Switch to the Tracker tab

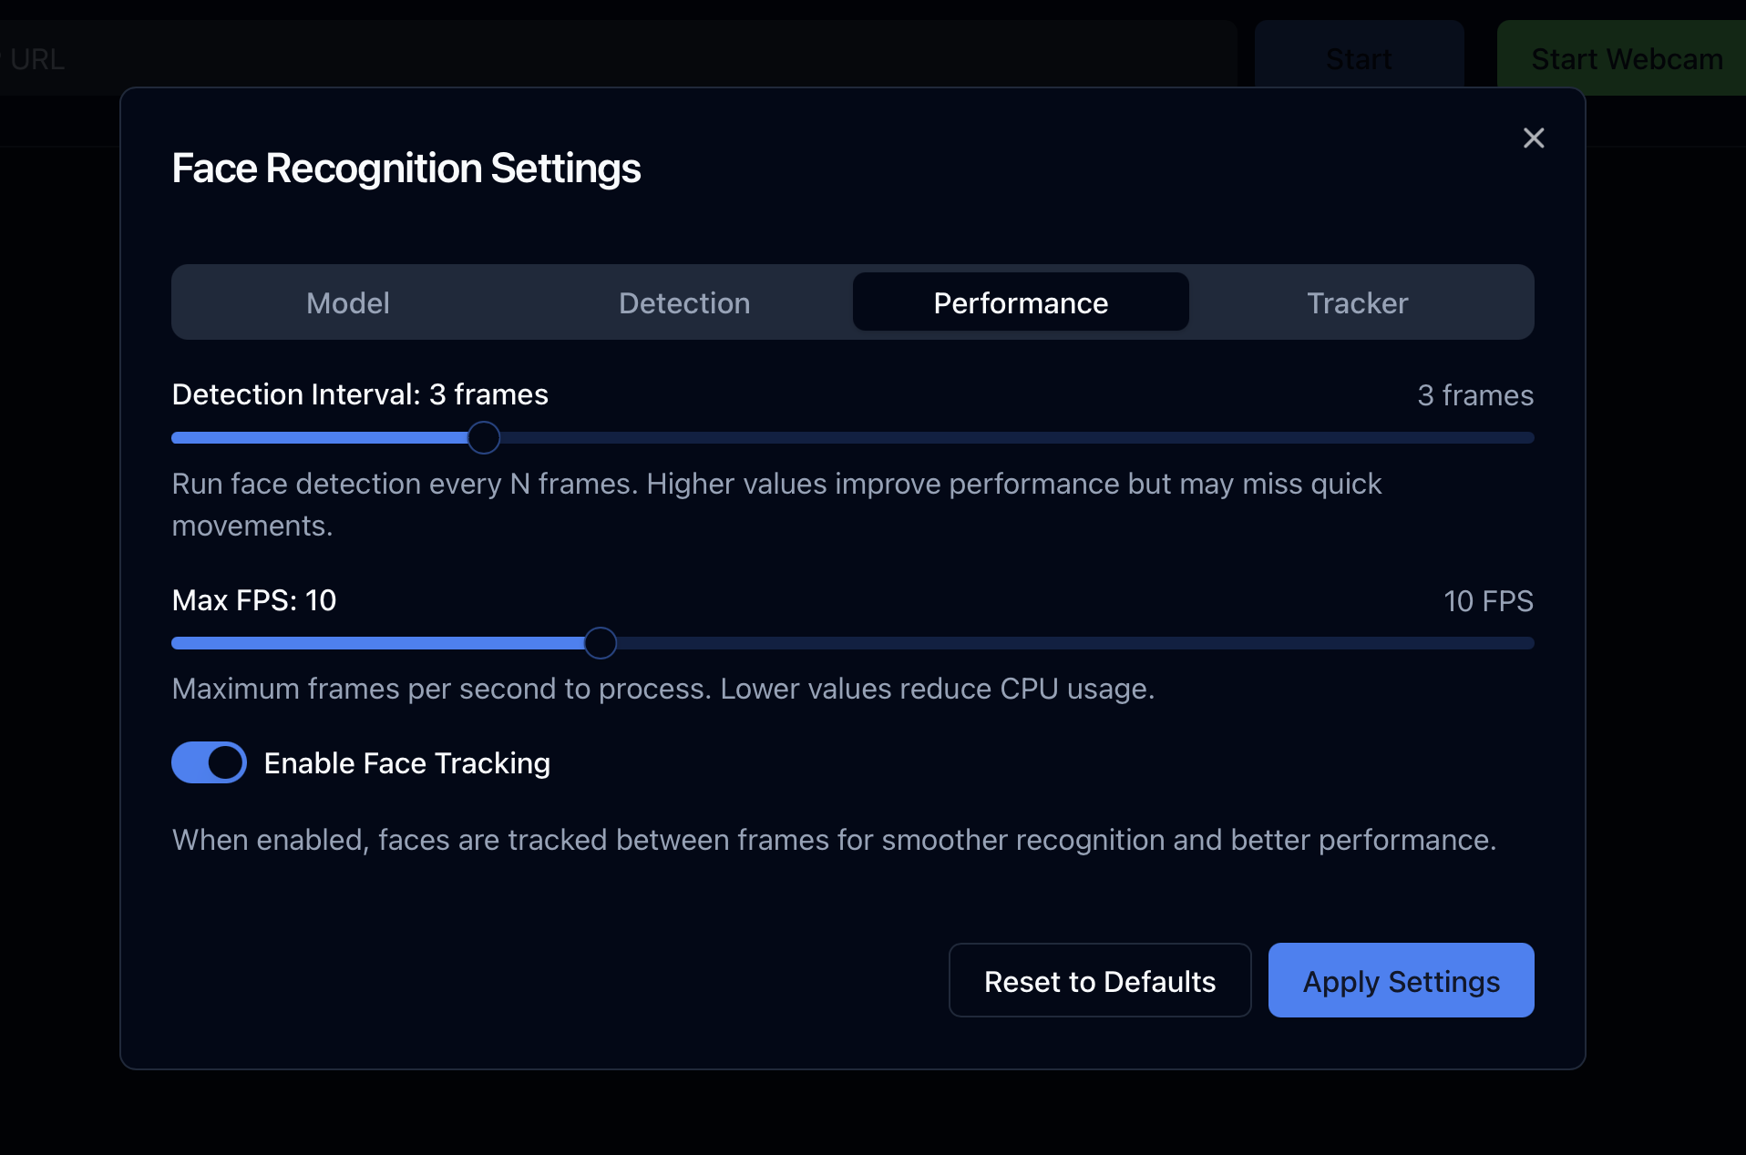(x=1356, y=302)
